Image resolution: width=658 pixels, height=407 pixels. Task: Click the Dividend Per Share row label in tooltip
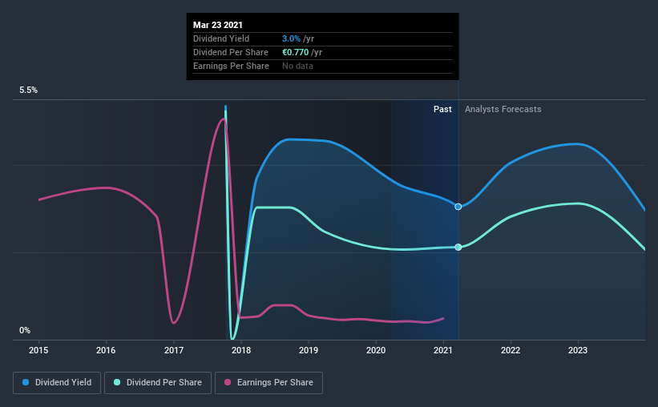click(x=231, y=52)
